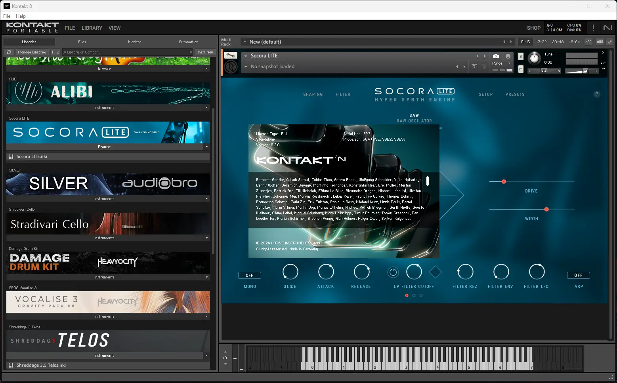This screenshot has width=617, height=383.
Task: Switch to the Files tab
Action: [x=82, y=42]
